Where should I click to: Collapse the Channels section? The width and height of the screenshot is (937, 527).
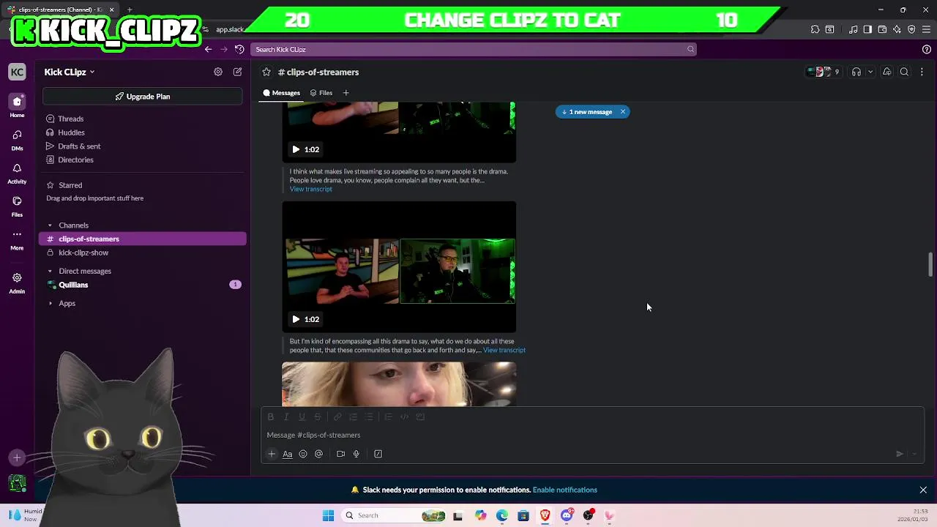[x=50, y=225]
